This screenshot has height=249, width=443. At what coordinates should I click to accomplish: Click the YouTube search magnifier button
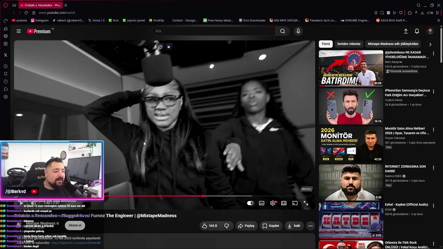click(x=283, y=31)
